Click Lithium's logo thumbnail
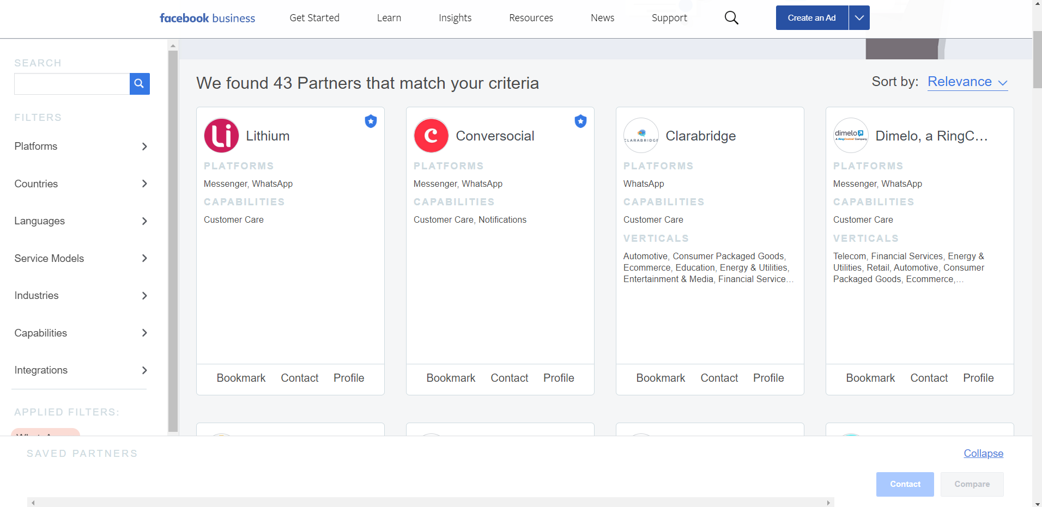Screen dimensions: 1042x507 point(221,136)
